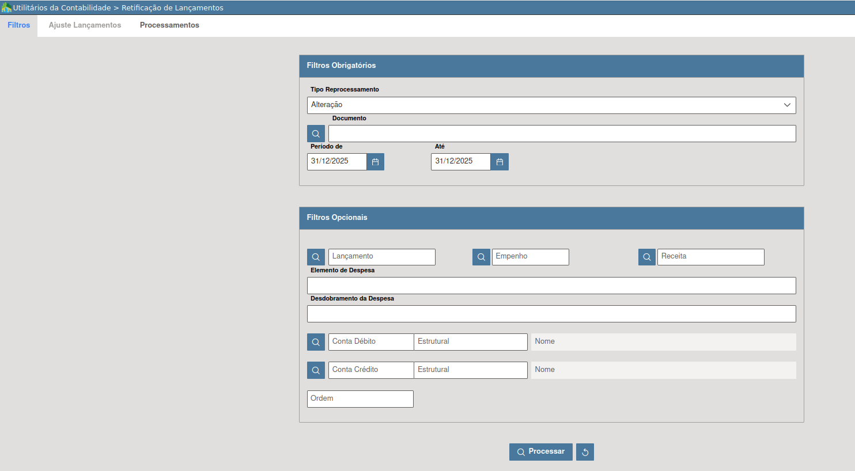Viewport: 855px width, 471px height.
Task: Click the Conta Crédito search icon
Action: (x=316, y=370)
